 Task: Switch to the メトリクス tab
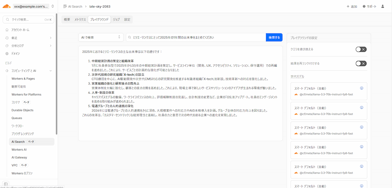[80, 19]
